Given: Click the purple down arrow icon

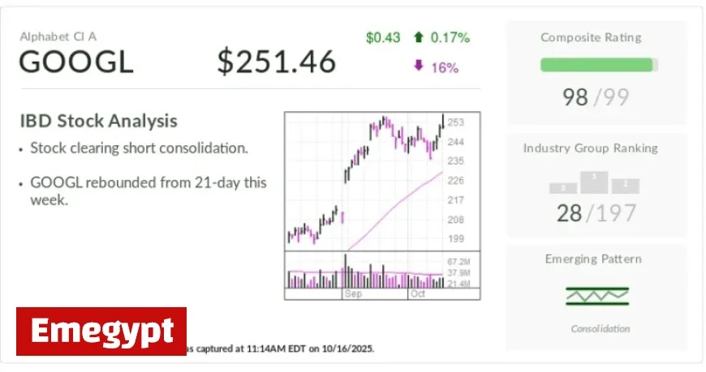Looking at the screenshot, I should 419,66.
